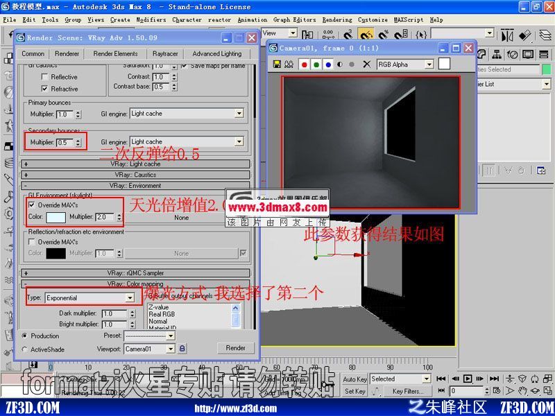This screenshot has width=555, height=416.
Task: Click the Maximize Viewport toggle icon
Action: 547,391
